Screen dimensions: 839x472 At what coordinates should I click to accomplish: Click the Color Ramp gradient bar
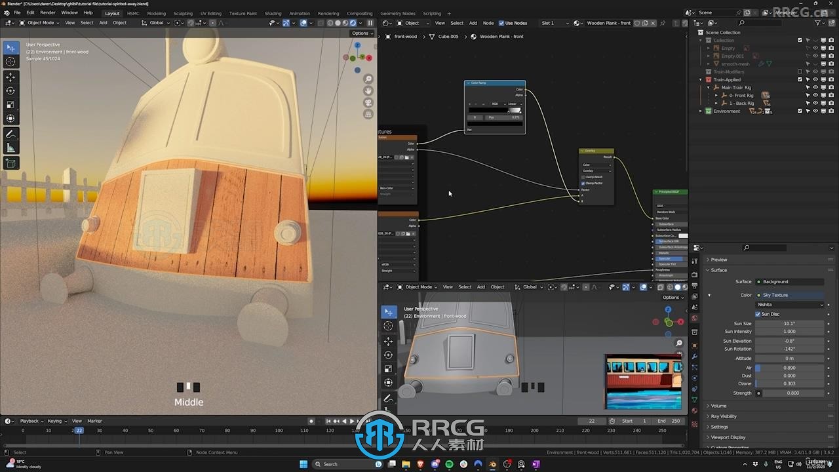coord(495,111)
